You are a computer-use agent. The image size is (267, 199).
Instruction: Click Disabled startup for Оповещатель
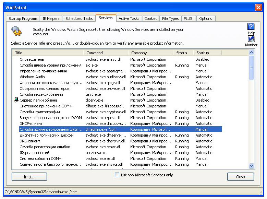coord(202,59)
